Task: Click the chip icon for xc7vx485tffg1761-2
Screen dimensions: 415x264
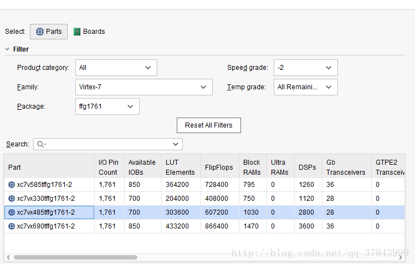Action: pos(12,212)
